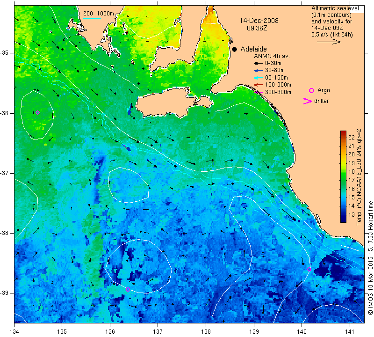This screenshot has width=374, height=337.
Task: Click the longitude axis label 141
Action: coord(350,332)
